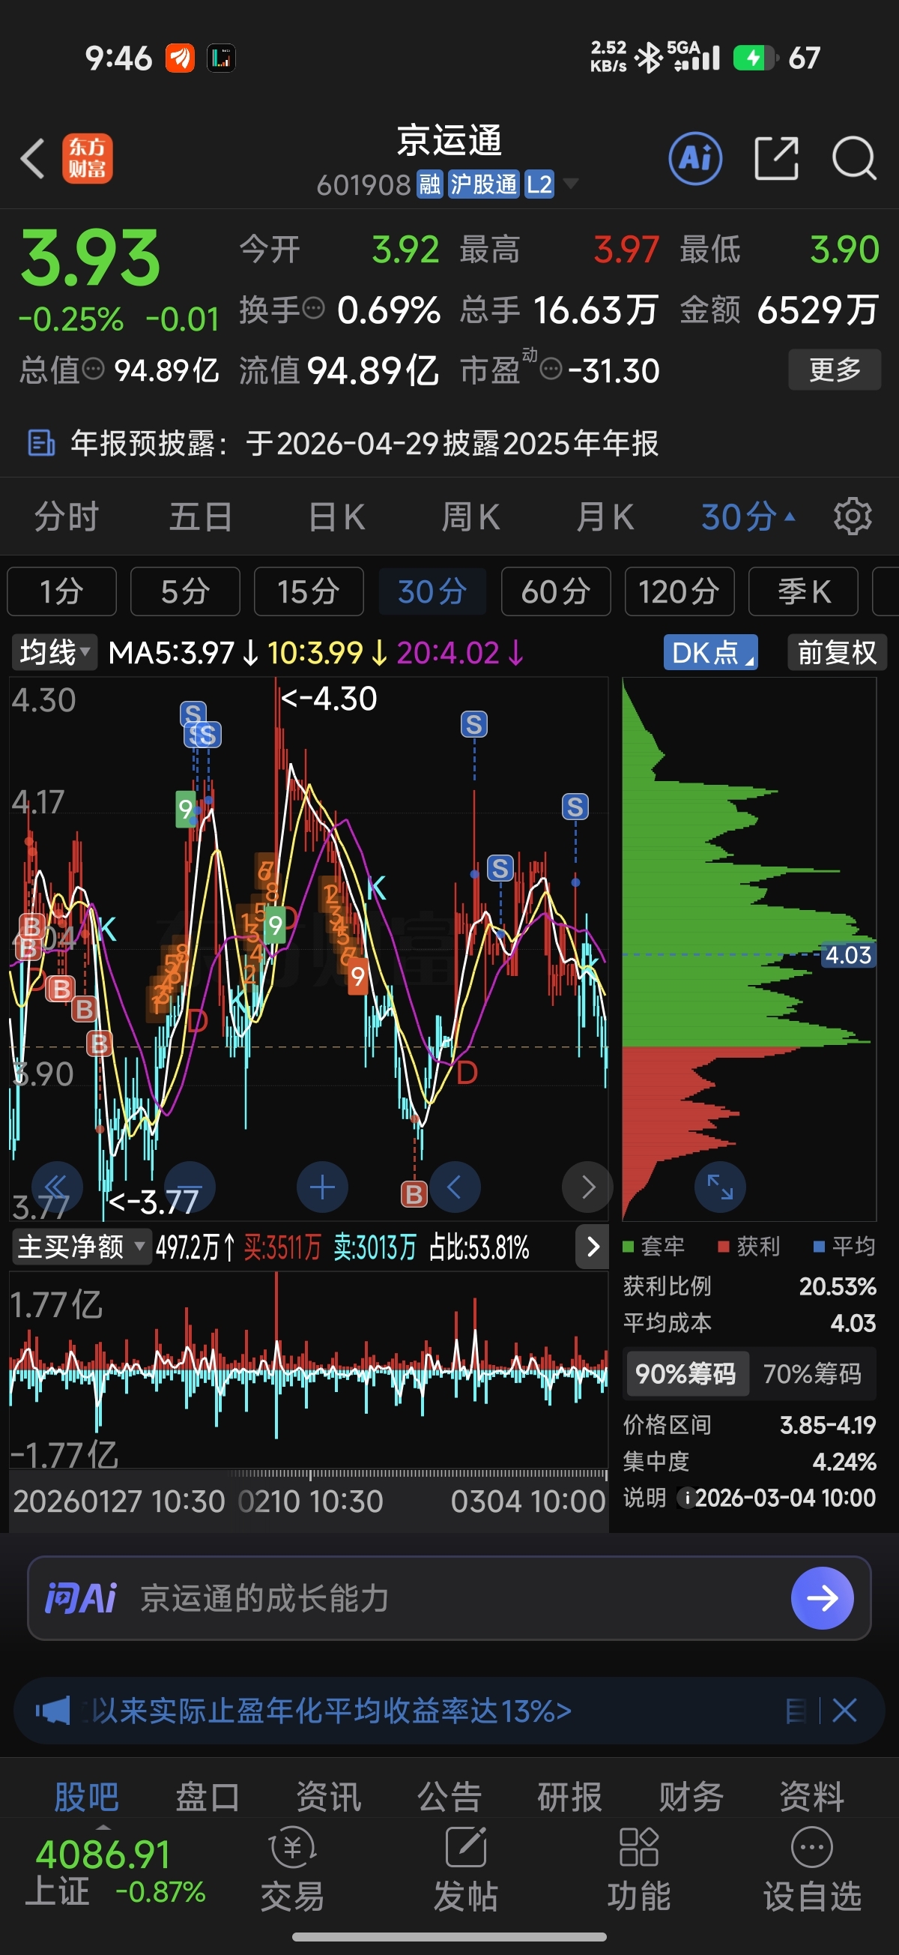Open the banner list icon beside X
Screen dimensions: 899x1955
pos(796,1711)
